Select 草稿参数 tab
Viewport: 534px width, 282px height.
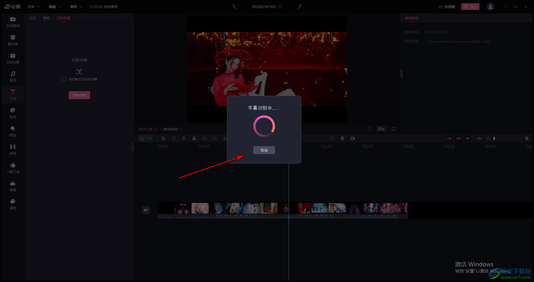(x=411, y=18)
